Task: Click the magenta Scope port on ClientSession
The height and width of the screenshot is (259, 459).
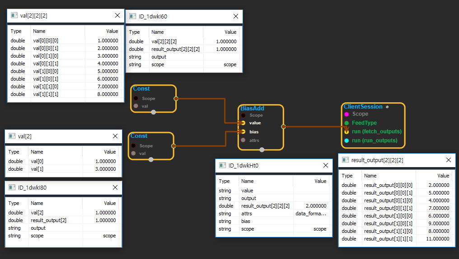Action: point(347,114)
